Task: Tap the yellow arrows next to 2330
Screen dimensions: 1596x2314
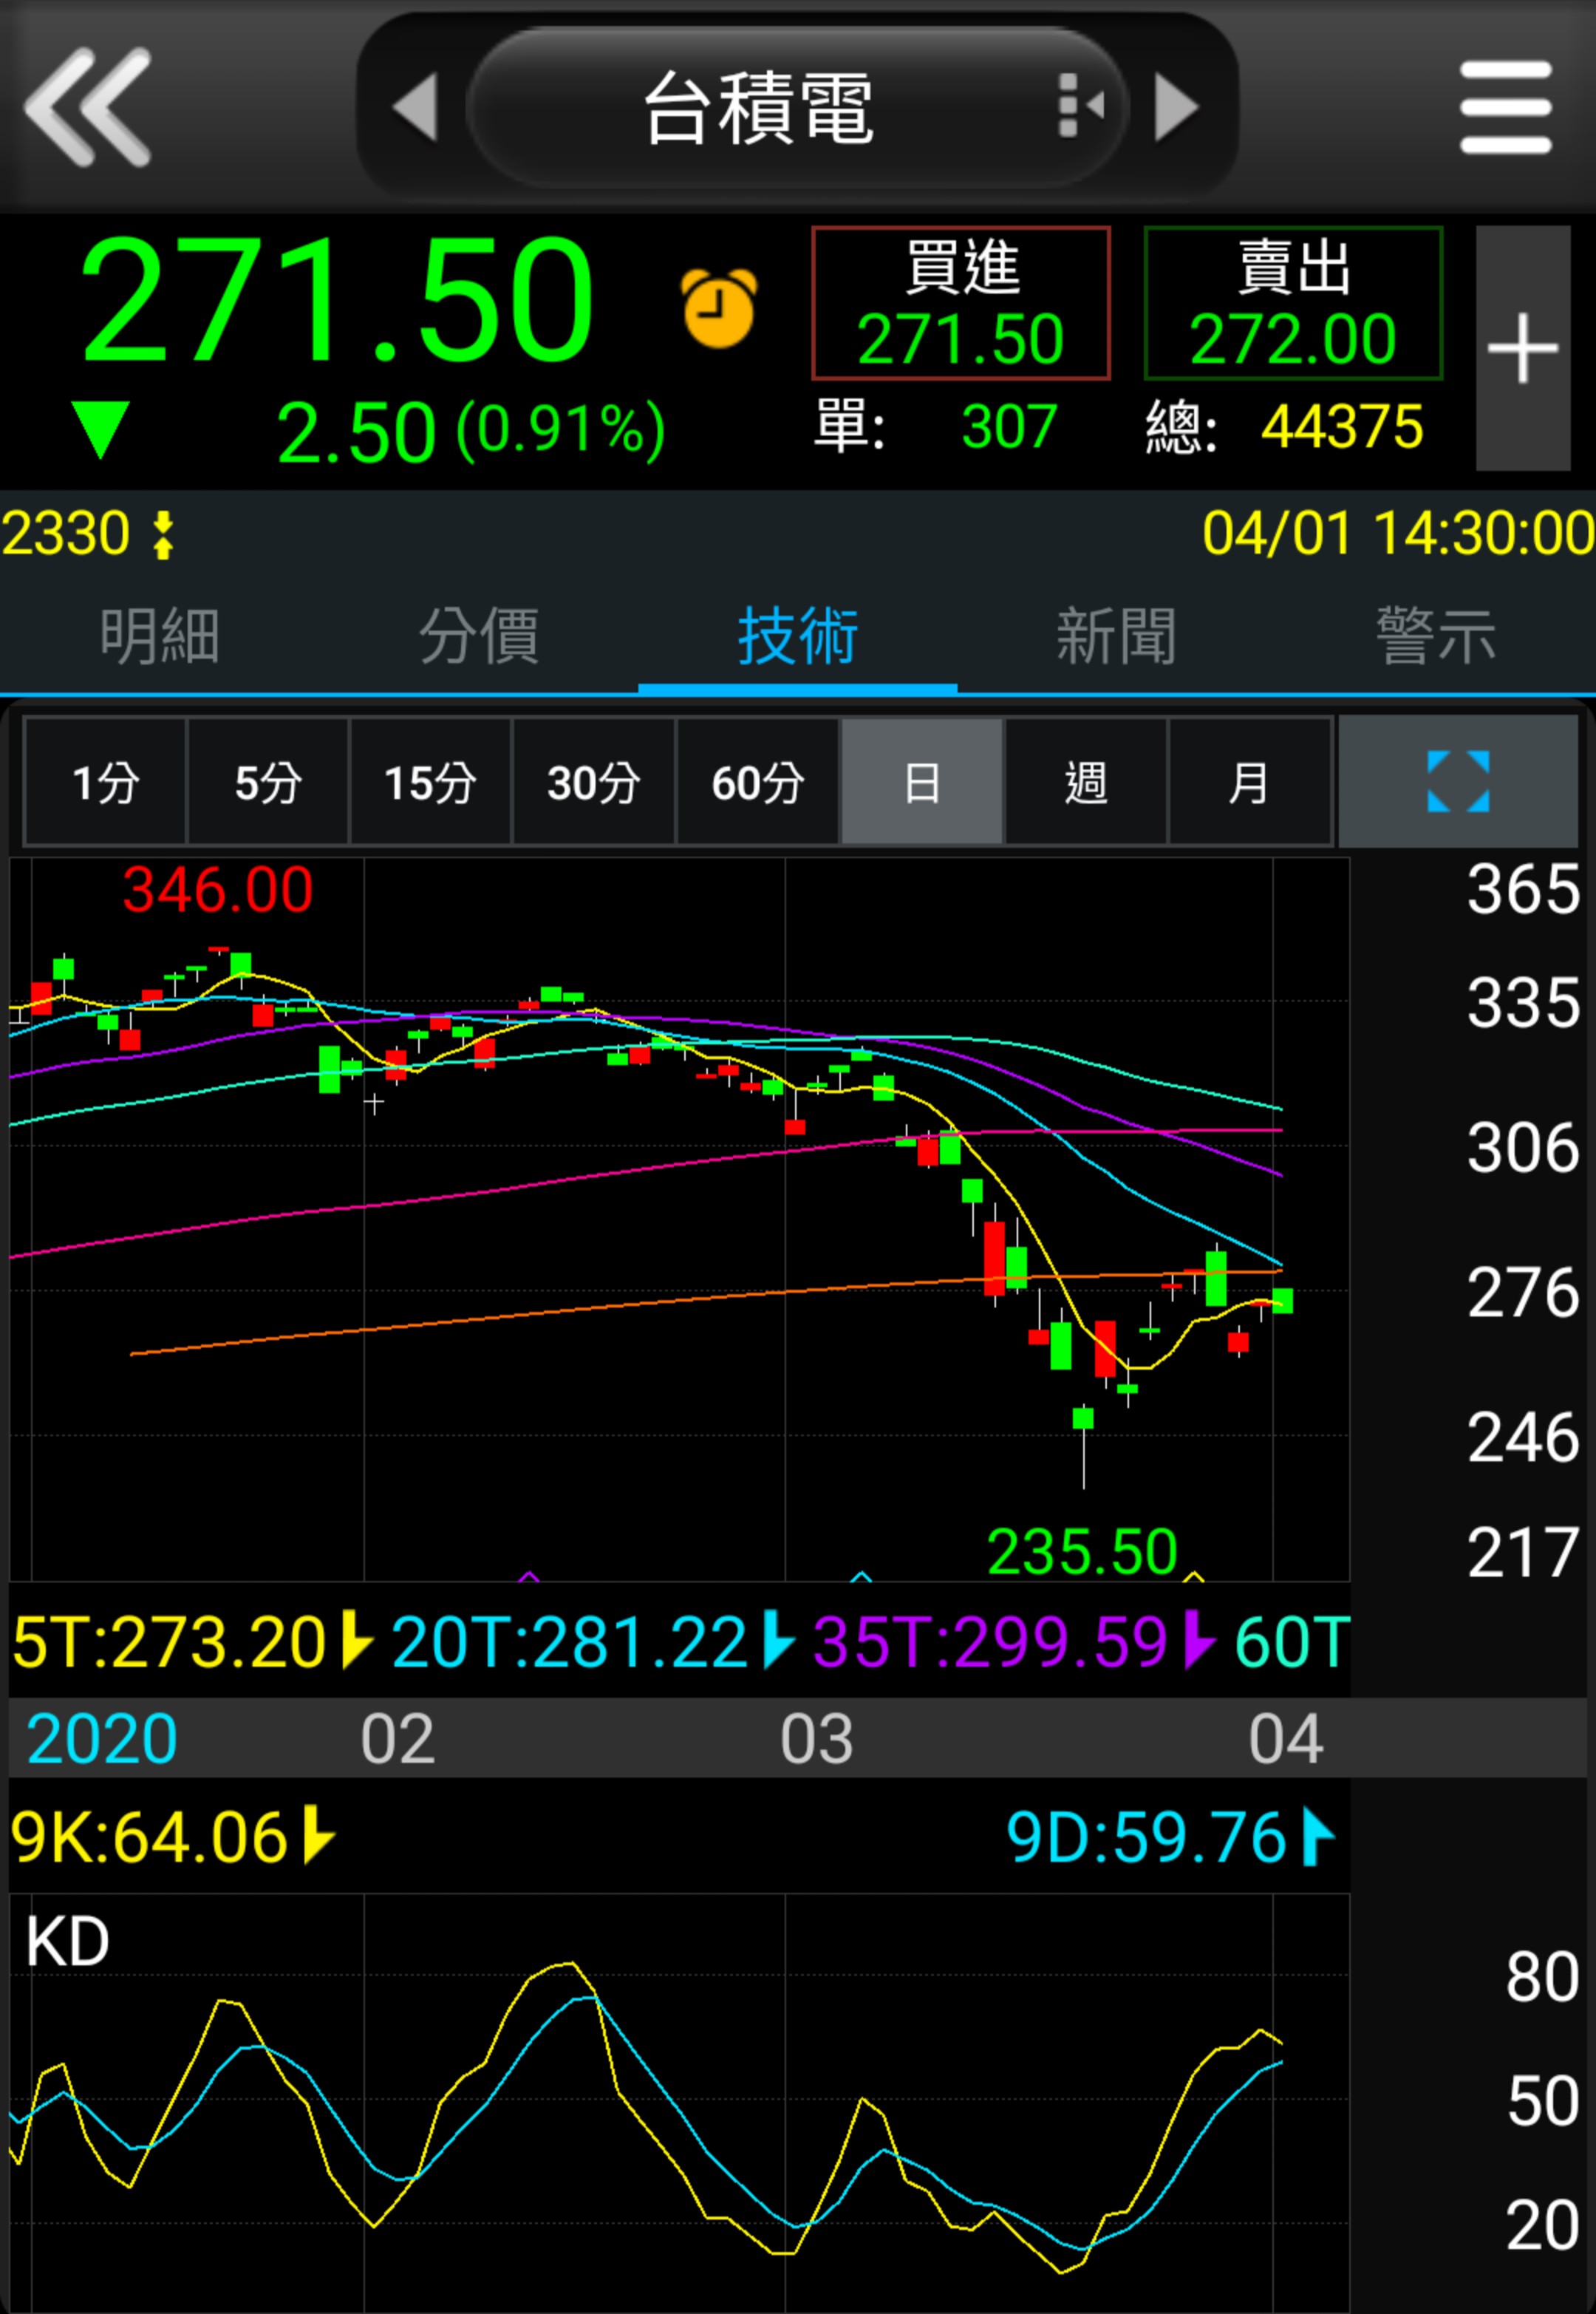Action: [x=163, y=534]
